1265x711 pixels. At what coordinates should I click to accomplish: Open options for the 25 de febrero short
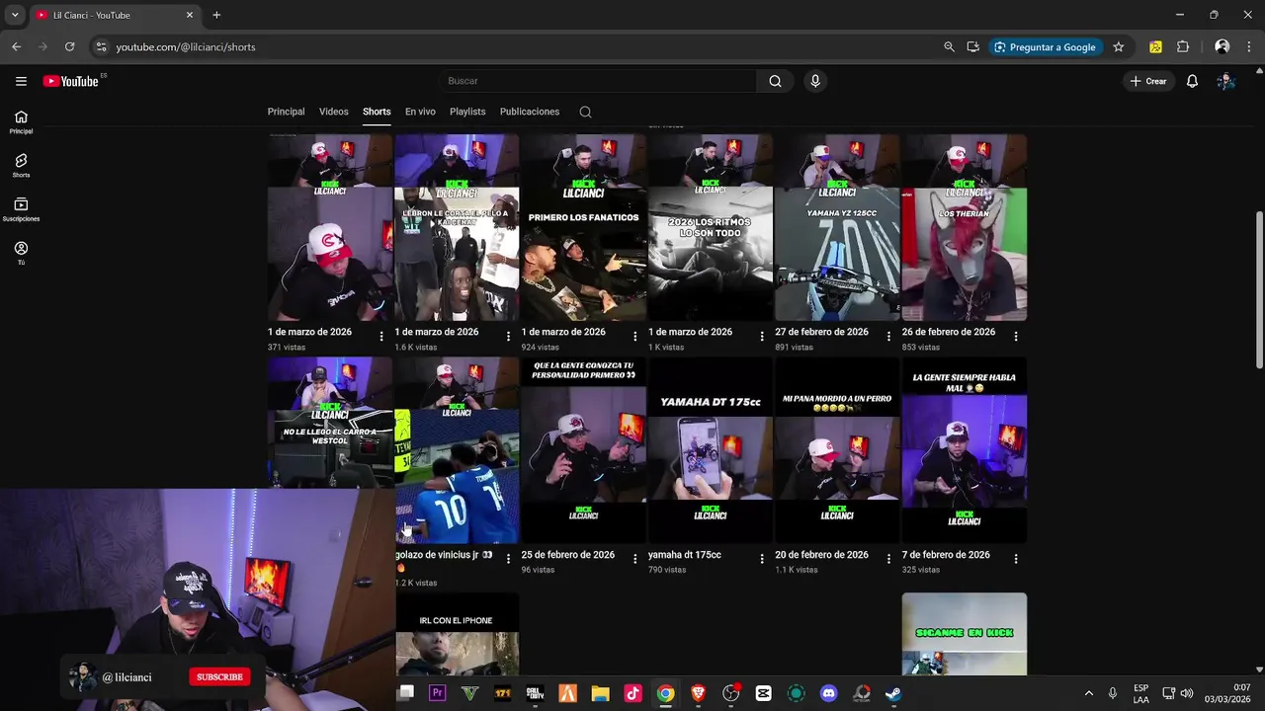[635, 559]
